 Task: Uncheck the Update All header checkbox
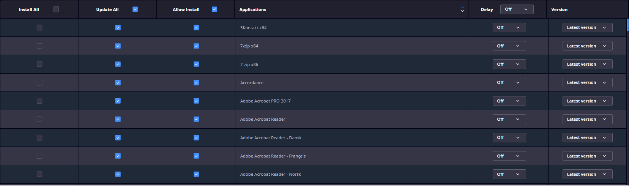coord(135,9)
